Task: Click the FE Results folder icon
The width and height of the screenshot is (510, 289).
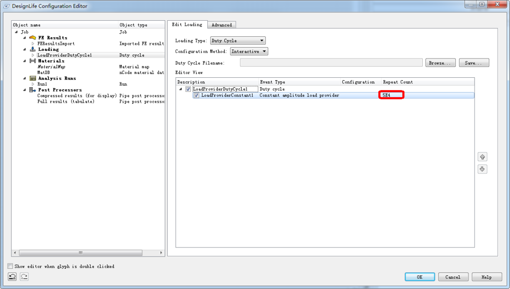Action: pyautogui.click(x=33, y=38)
